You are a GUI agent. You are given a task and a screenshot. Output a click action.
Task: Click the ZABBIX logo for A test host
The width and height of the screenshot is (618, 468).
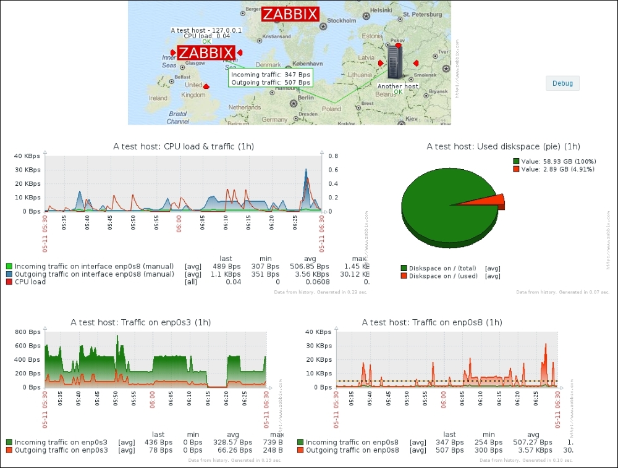coord(206,52)
